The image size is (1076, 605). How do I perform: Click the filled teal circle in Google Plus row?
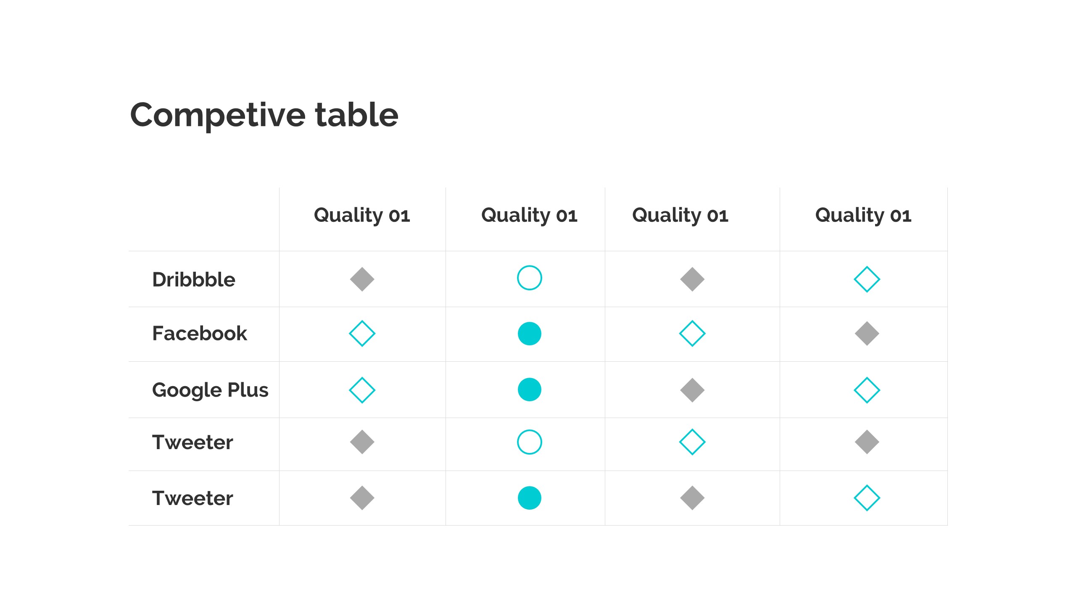[x=529, y=389]
